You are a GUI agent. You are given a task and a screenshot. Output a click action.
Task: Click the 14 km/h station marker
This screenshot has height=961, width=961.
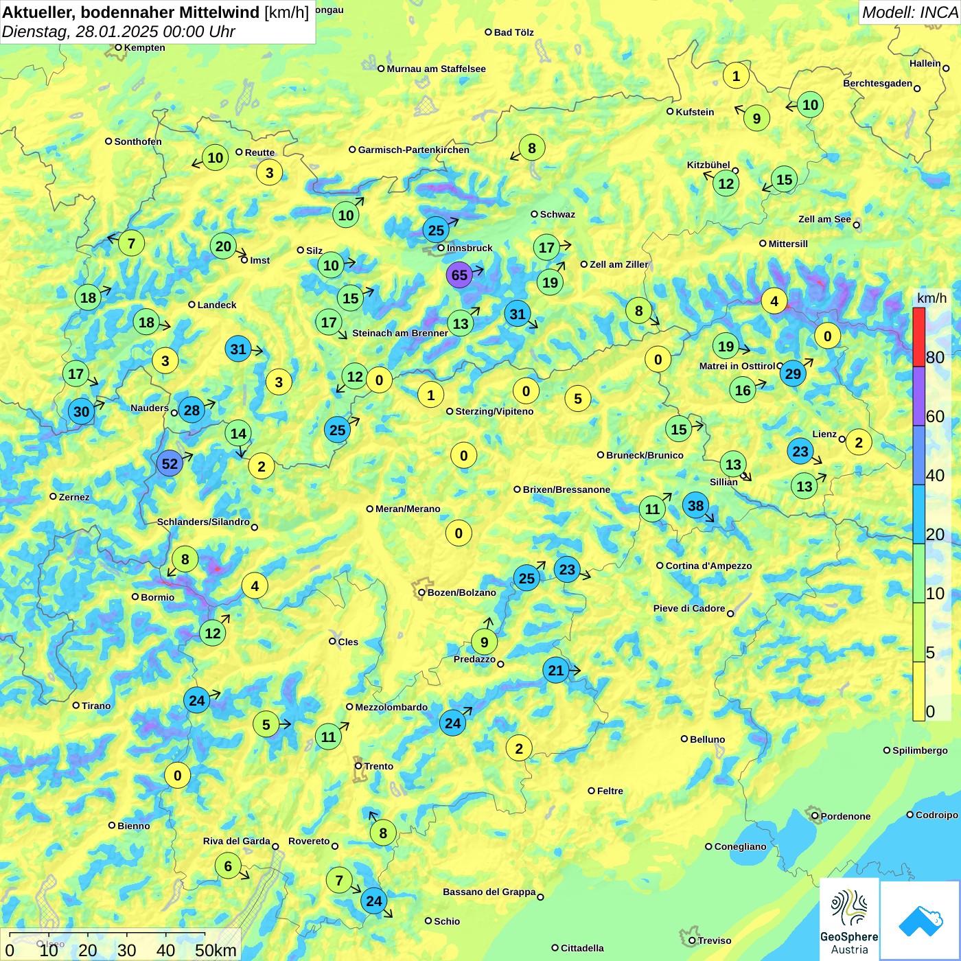238,433
